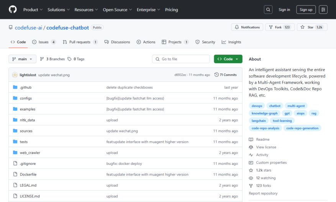This screenshot has width=336, height=202.
Task: Open the 71 Commits history link
Action: 225,75
